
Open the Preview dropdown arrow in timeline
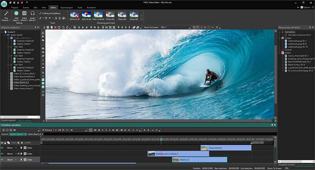54,130
